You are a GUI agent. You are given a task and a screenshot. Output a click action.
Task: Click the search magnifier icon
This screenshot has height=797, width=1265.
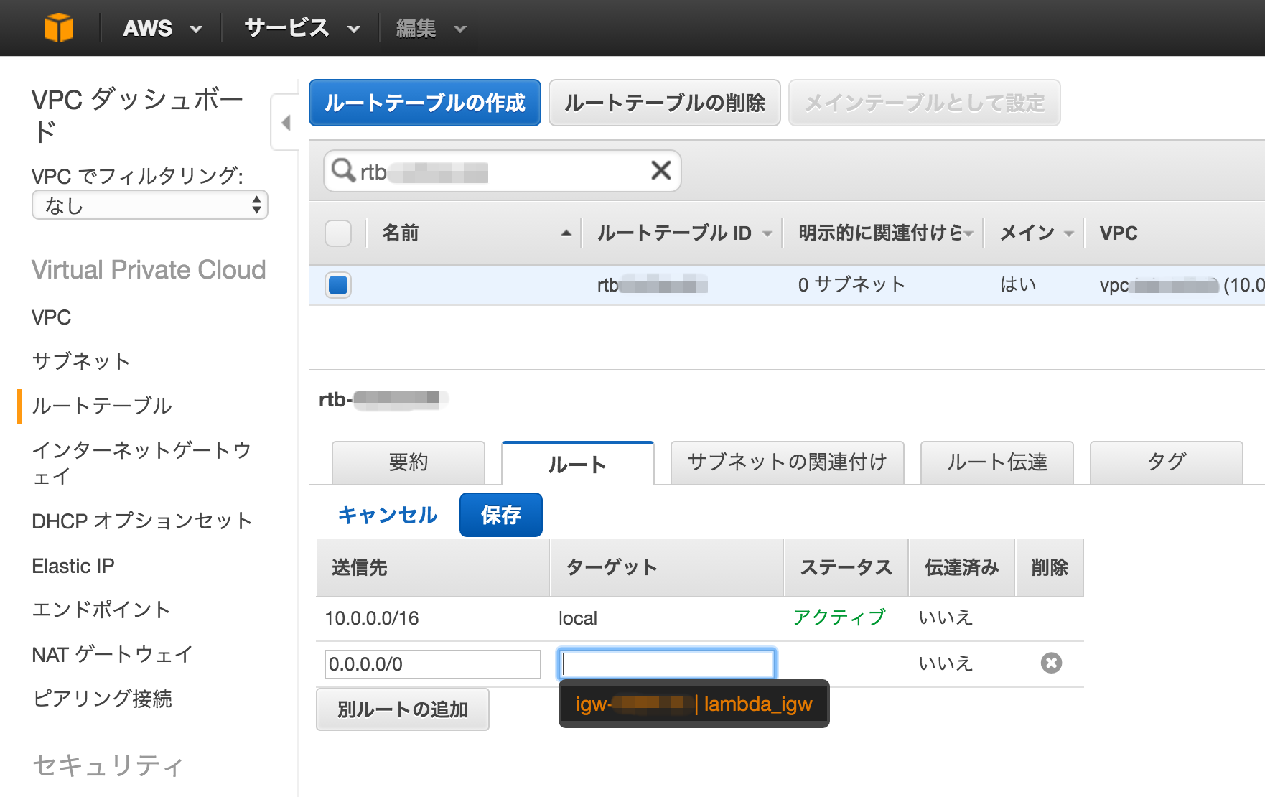pyautogui.click(x=343, y=171)
